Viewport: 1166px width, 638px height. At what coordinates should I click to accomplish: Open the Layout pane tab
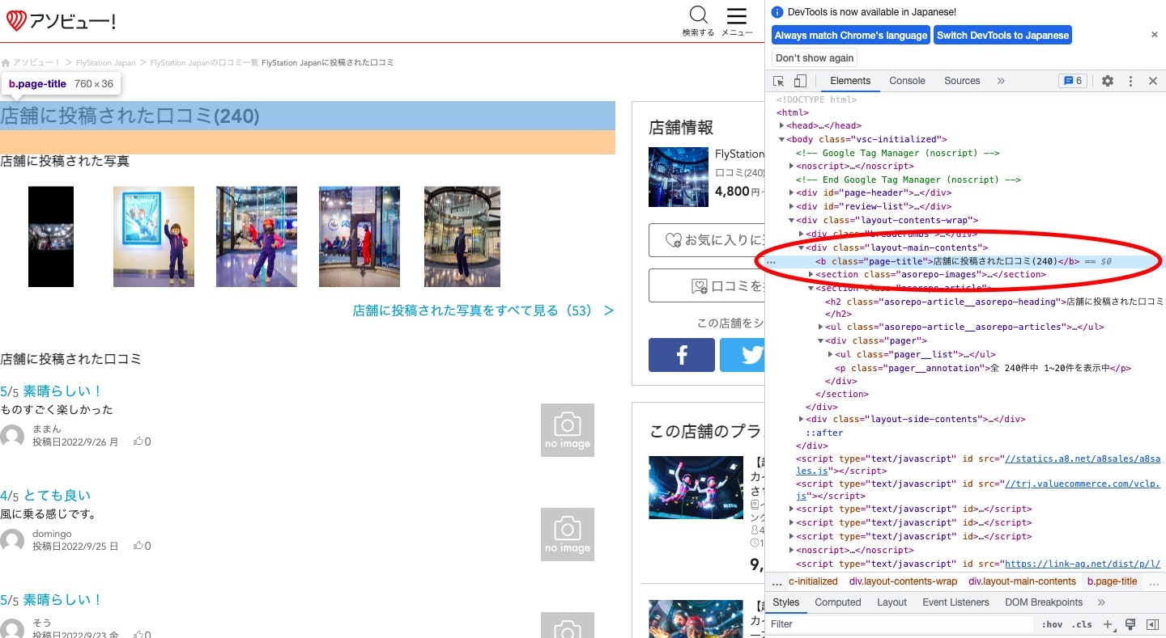pyautogui.click(x=892, y=602)
